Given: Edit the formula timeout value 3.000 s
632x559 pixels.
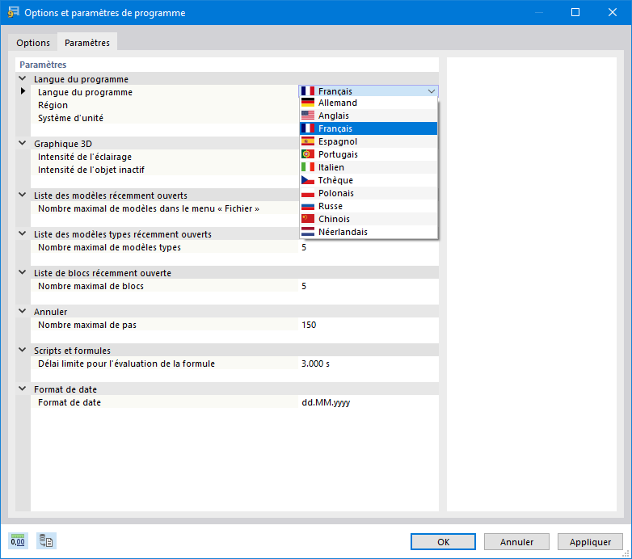Looking at the screenshot, I should tap(369, 364).
